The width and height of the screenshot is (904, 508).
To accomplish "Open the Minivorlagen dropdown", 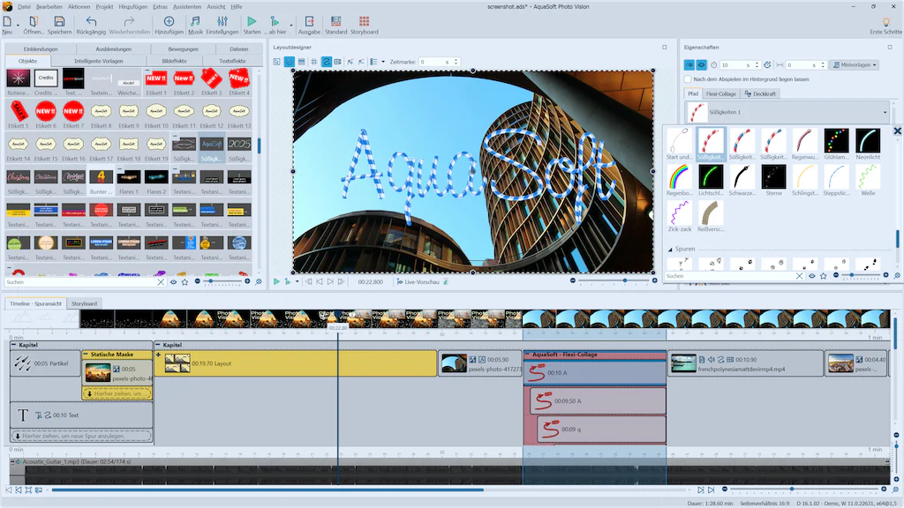I will click(x=855, y=65).
